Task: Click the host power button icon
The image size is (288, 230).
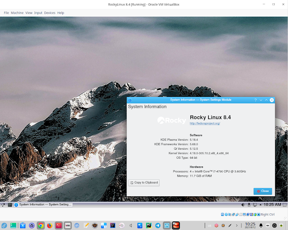Action: 274,225
